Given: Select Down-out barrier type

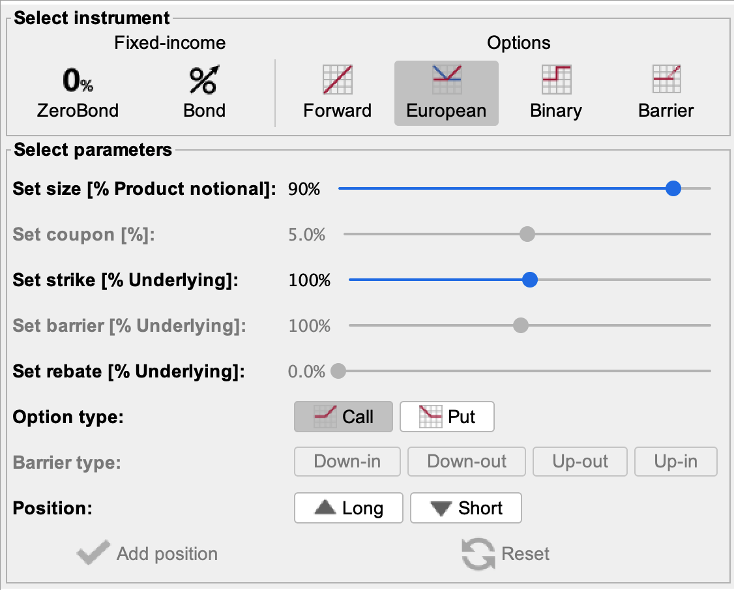Looking at the screenshot, I should click(467, 462).
